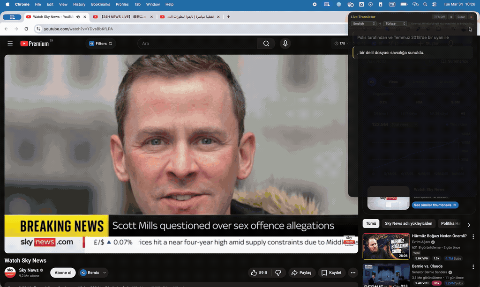Select Sky News adlı yükleyiciden chip

pyautogui.click(x=408, y=223)
